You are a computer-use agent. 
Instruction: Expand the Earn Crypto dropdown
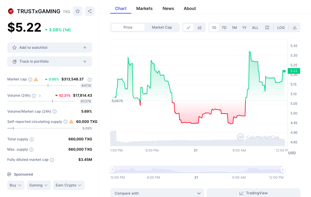pyautogui.click(x=69, y=185)
